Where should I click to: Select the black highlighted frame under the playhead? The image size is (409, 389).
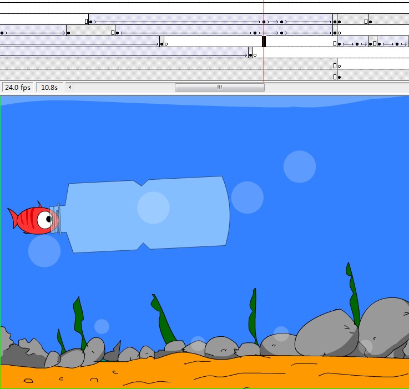264,42
